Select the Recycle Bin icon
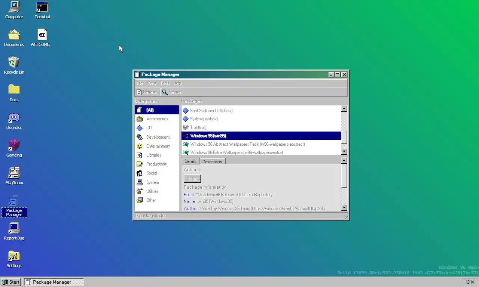479x287 pixels. tap(14, 65)
